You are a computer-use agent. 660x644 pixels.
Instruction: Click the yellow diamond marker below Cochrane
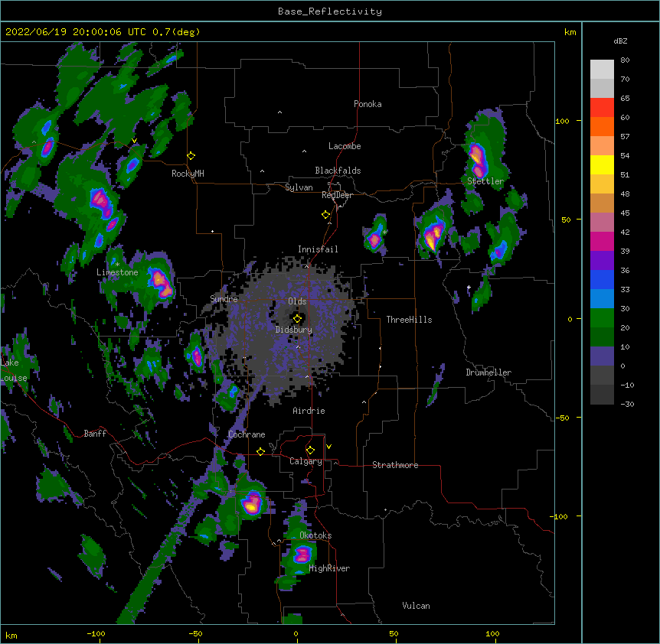point(260,451)
